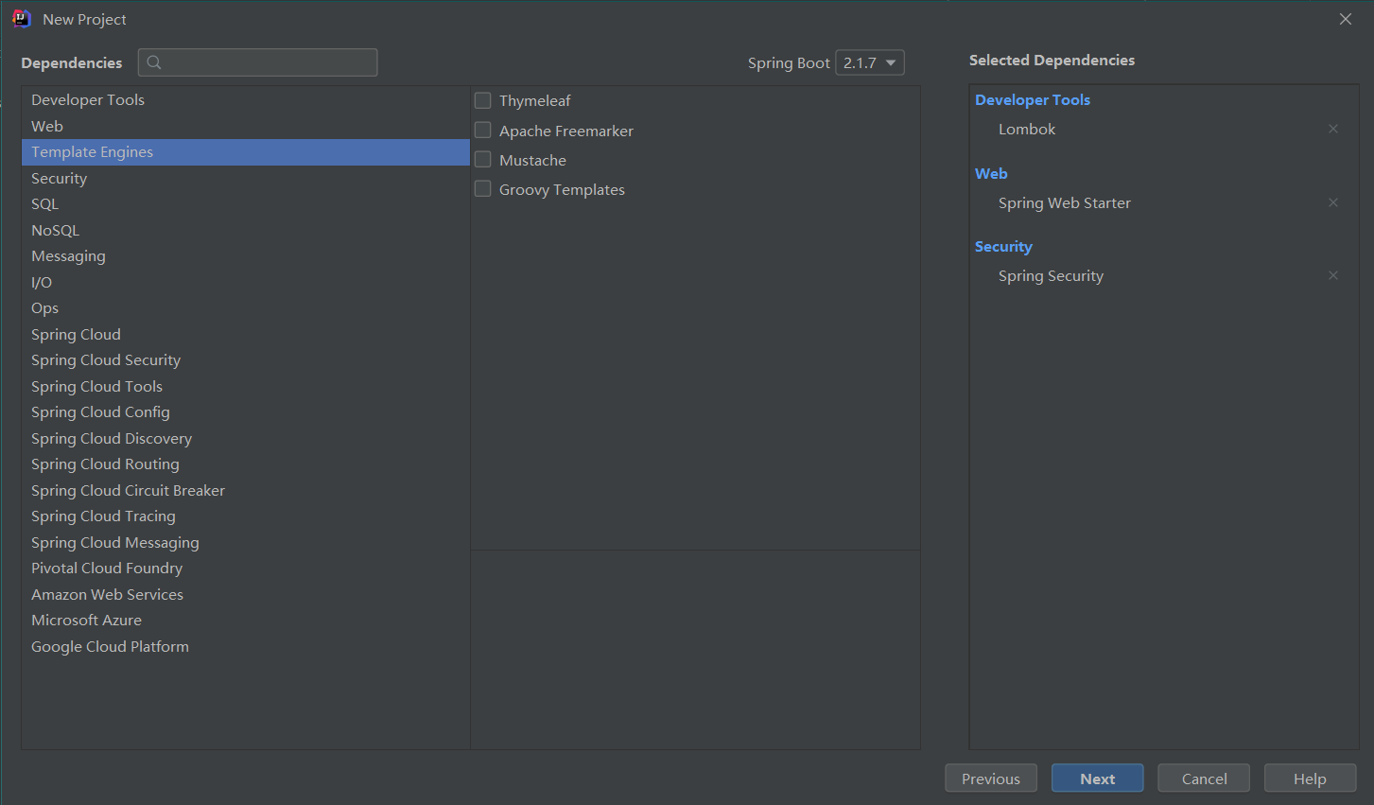The height and width of the screenshot is (805, 1374).
Task: Remove Spring Web Starter dependency
Action: pyautogui.click(x=1333, y=202)
